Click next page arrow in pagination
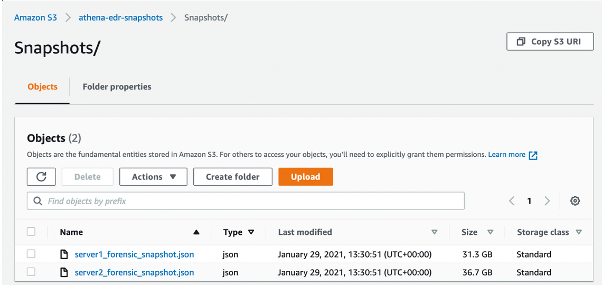 click(547, 201)
